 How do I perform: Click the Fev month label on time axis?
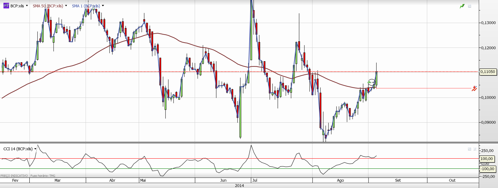click(15, 181)
